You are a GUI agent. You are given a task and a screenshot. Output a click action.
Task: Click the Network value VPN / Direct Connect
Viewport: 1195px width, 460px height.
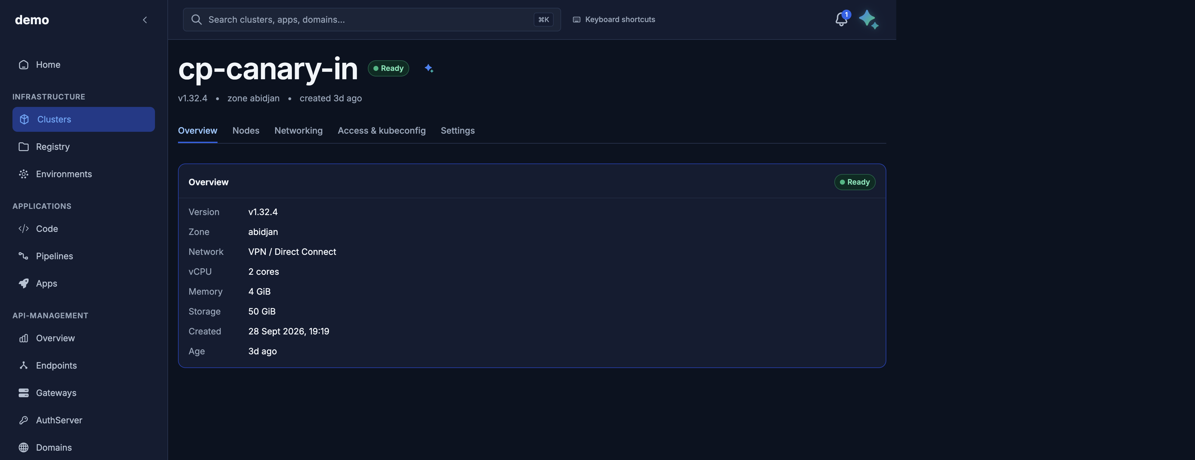(292, 251)
